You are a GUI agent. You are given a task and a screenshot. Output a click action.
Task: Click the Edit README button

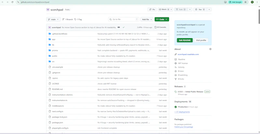click(185, 40)
